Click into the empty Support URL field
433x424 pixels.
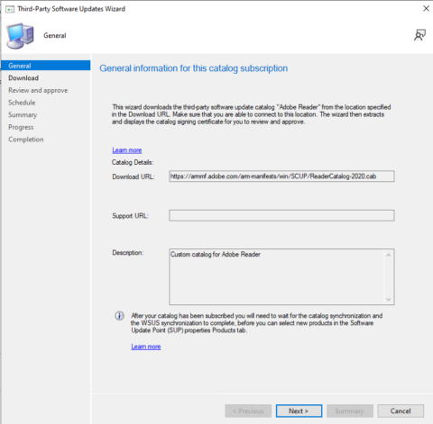point(281,215)
